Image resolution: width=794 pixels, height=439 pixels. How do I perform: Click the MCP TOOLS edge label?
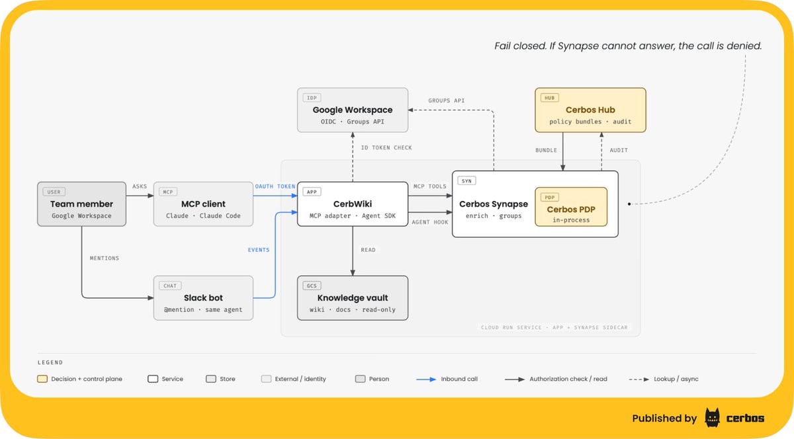click(429, 186)
